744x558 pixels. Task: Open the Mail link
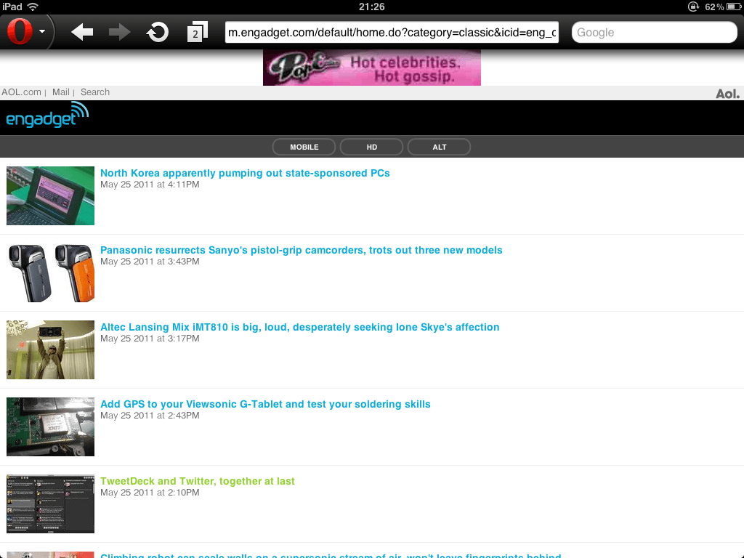(61, 92)
